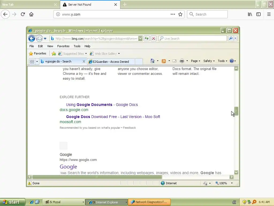Open the Safety dropdown menu
Screen dimensions: 274x206
209,61
